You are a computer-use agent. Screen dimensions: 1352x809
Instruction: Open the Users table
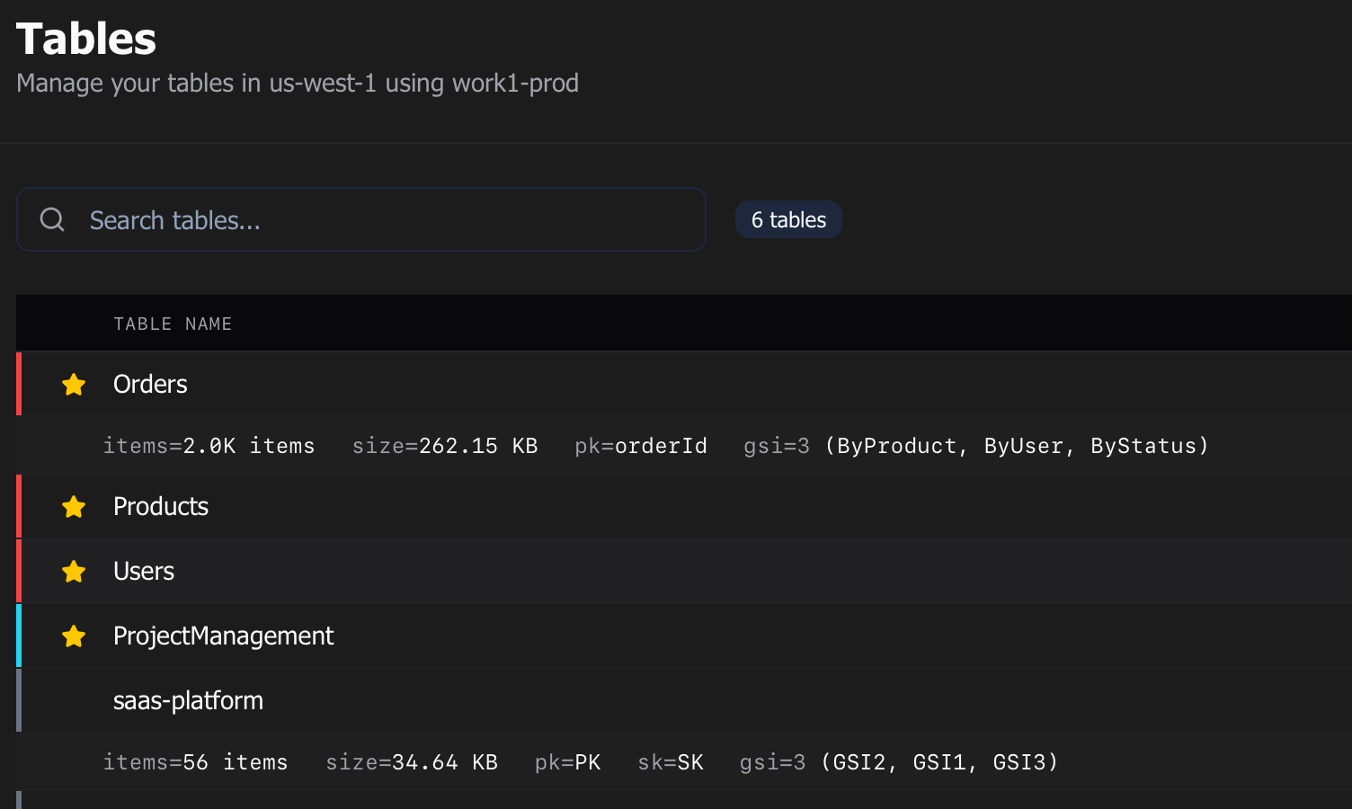[x=144, y=571]
